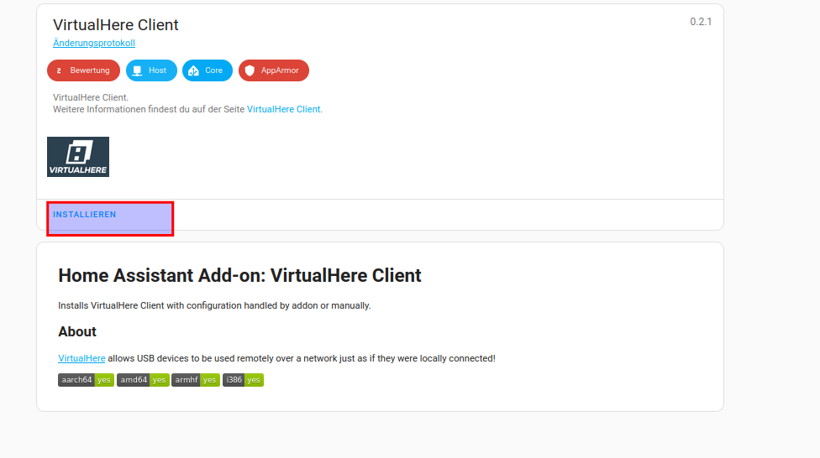Click the 'Installs VirtualHere Client' description text
Image resolution: width=820 pixels, height=458 pixels.
(x=214, y=305)
